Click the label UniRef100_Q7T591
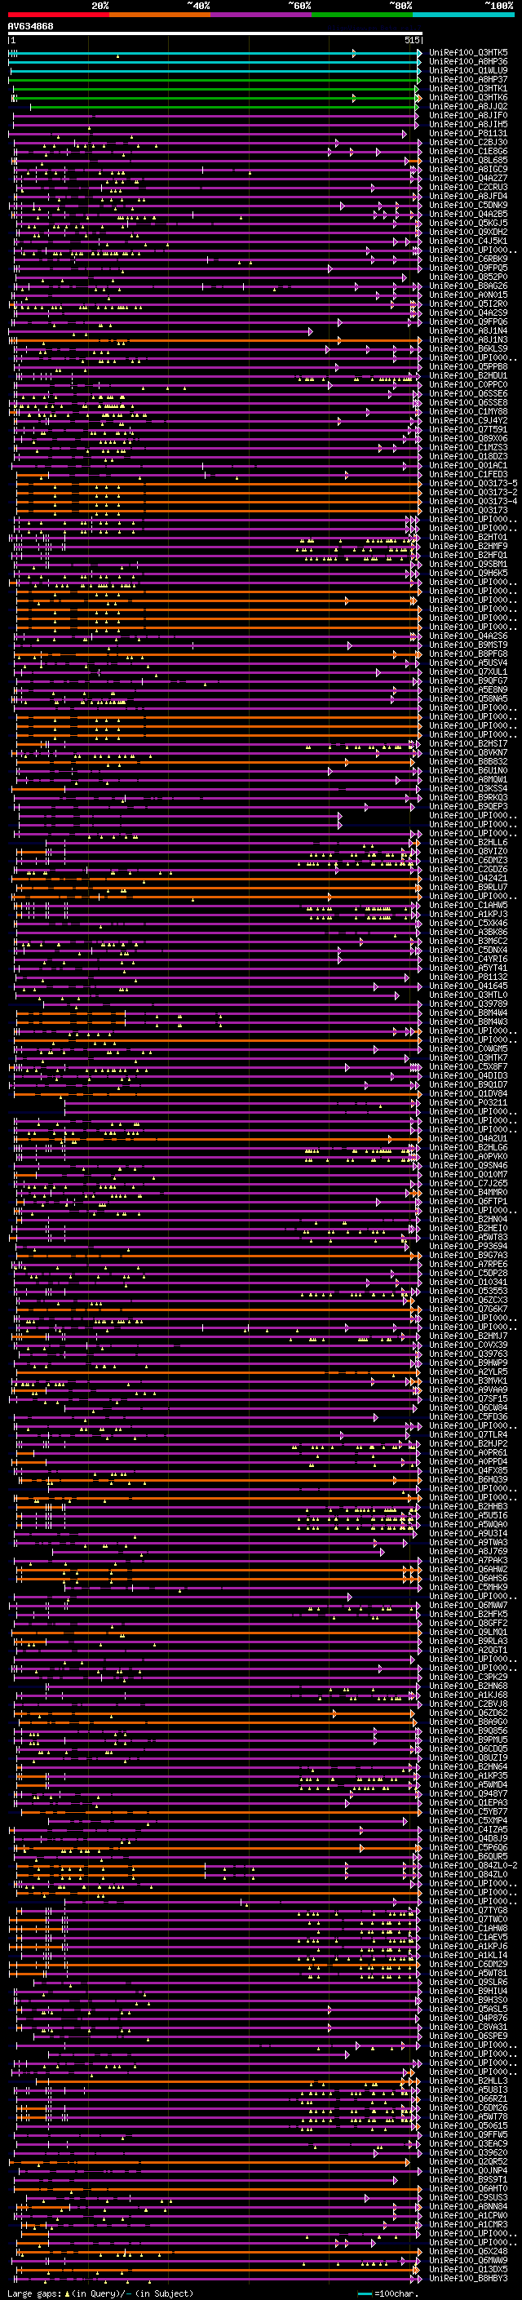Viewport: 522px width, 2300px height. [468, 430]
